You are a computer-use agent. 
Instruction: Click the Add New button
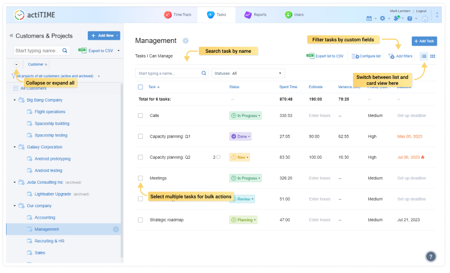104,35
